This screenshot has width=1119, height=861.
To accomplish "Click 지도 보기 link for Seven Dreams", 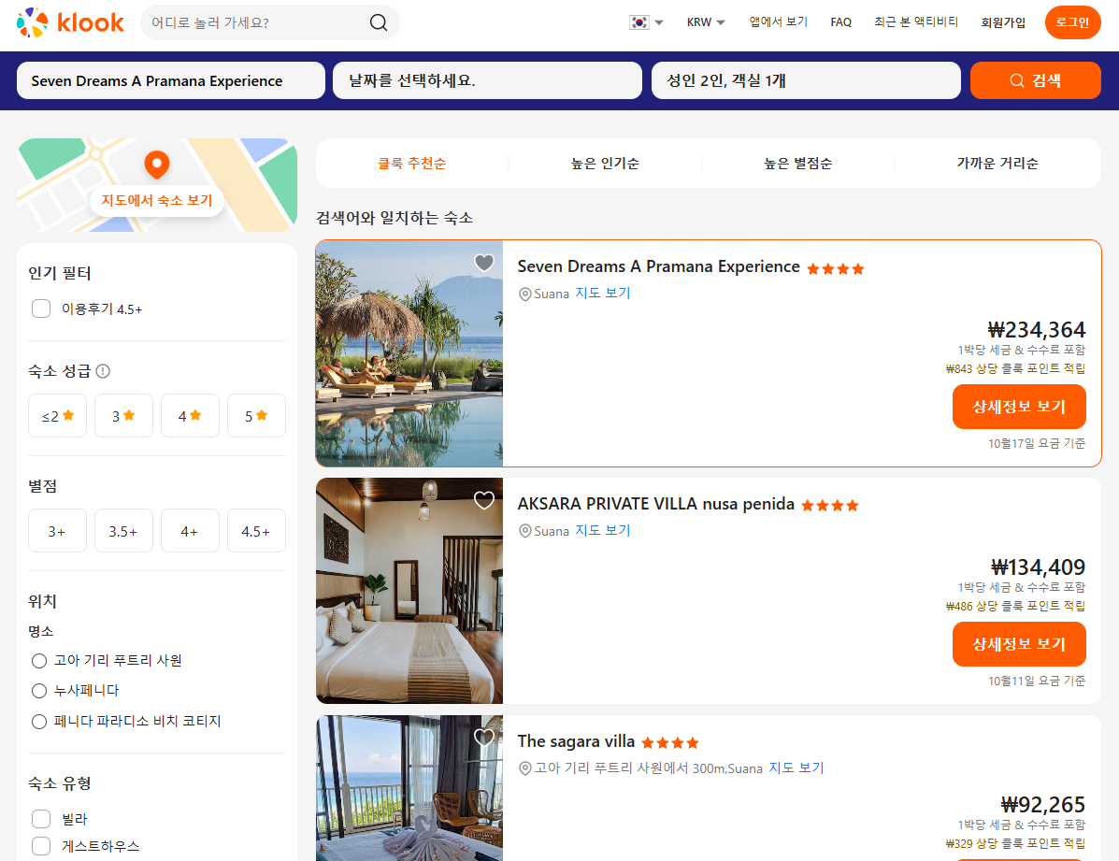I will coord(603,294).
